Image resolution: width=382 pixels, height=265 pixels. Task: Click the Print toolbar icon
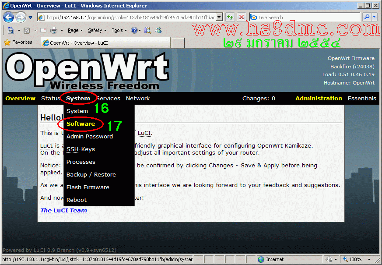(53, 31)
